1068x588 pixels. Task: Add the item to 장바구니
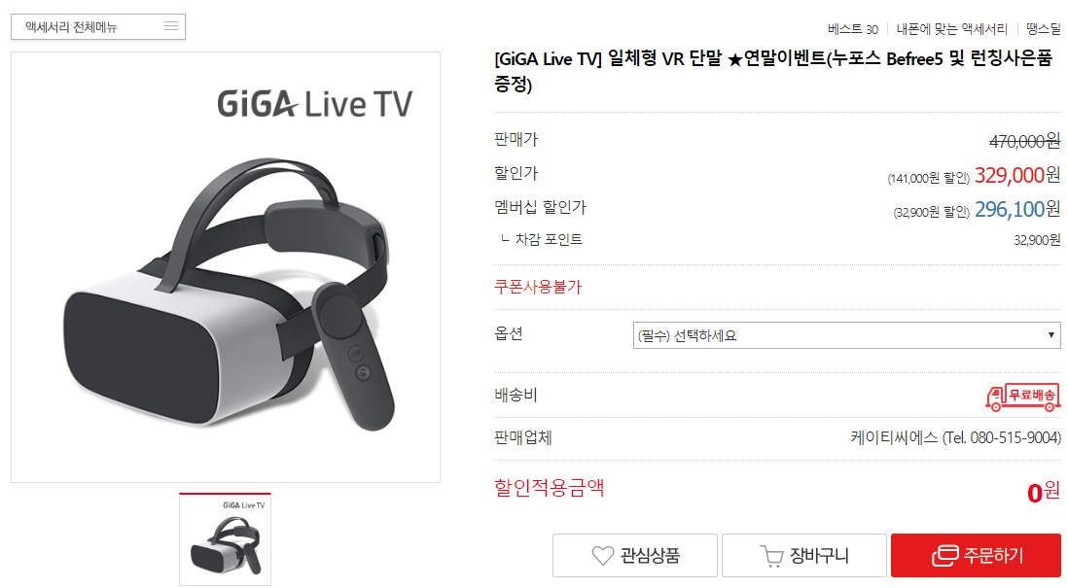click(803, 555)
